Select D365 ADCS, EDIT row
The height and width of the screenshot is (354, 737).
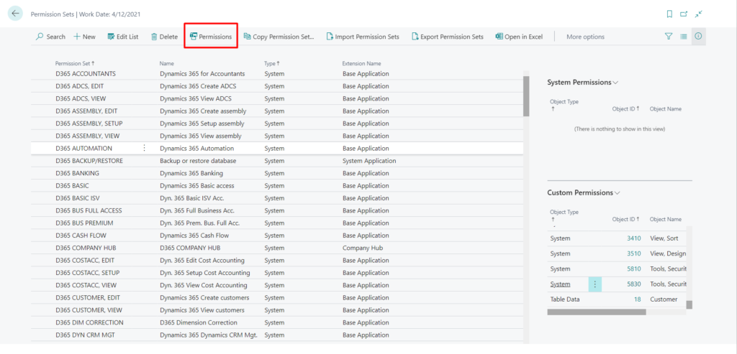pyautogui.click(x=277, y=86)
